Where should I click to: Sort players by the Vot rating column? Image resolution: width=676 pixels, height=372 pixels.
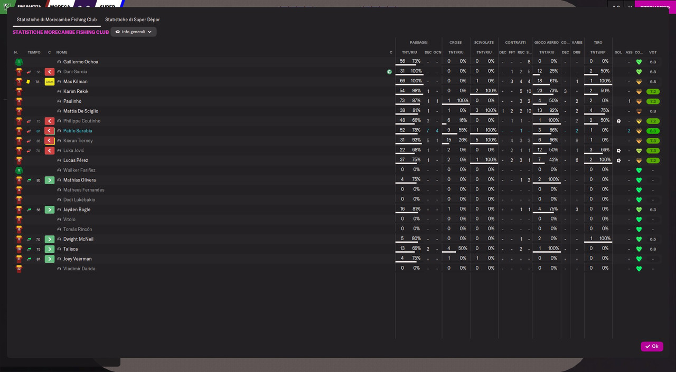click(653, 52)
